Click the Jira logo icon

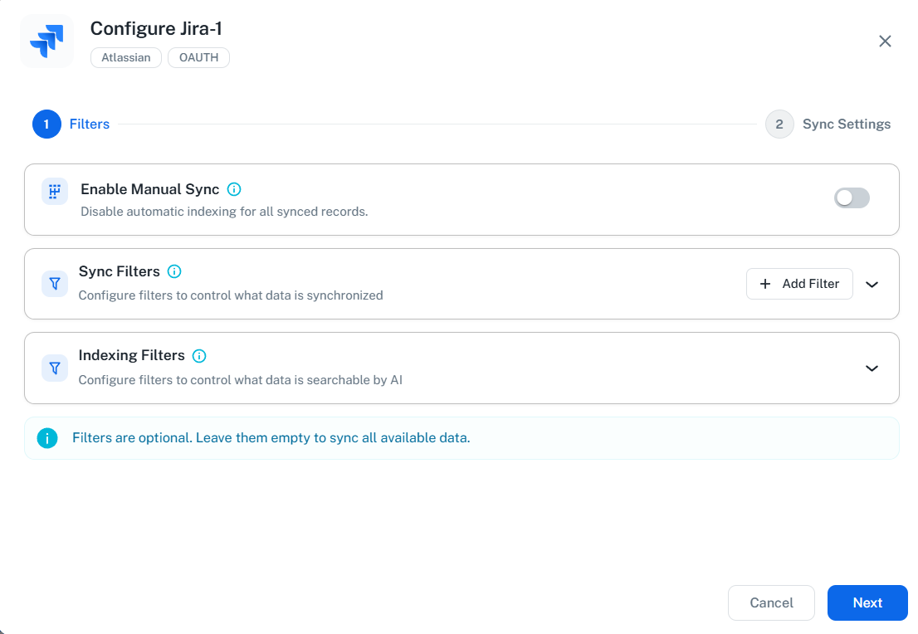46,41
